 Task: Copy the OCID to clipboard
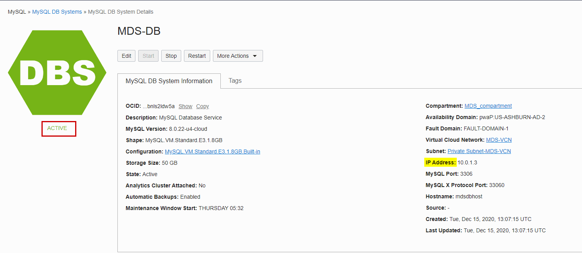tap(202, 106)
